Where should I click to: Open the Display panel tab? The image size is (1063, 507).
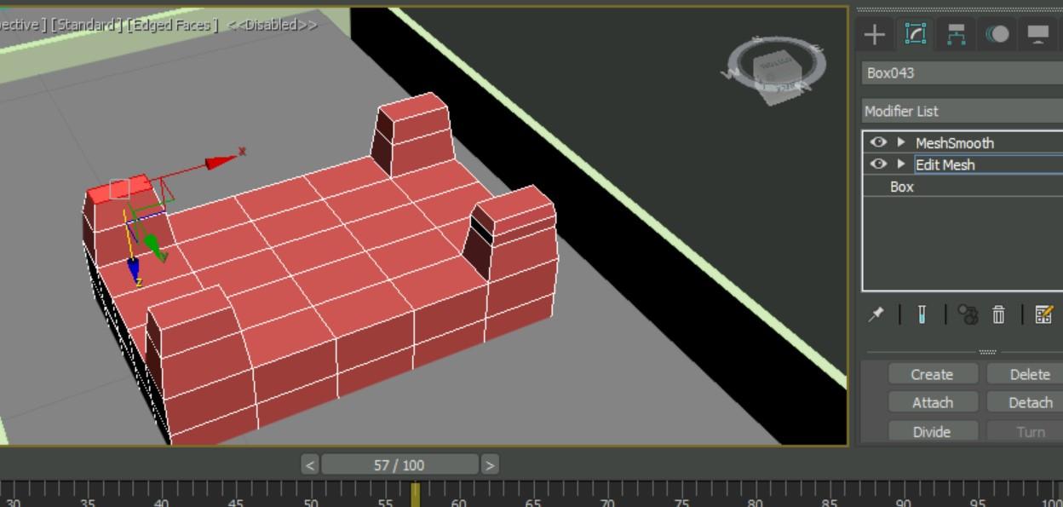1038,34
